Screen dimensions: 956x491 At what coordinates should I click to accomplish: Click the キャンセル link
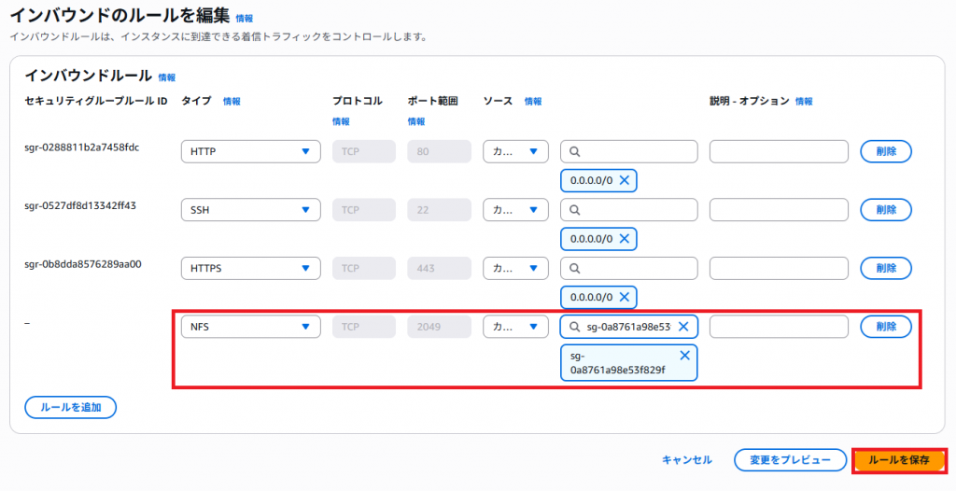coord(687,460)
